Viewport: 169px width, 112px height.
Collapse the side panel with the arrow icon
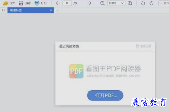pyautogui.click(x=3, y=10)
